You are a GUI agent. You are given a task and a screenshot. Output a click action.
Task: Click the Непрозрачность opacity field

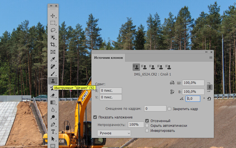click(x=136, y=125)
